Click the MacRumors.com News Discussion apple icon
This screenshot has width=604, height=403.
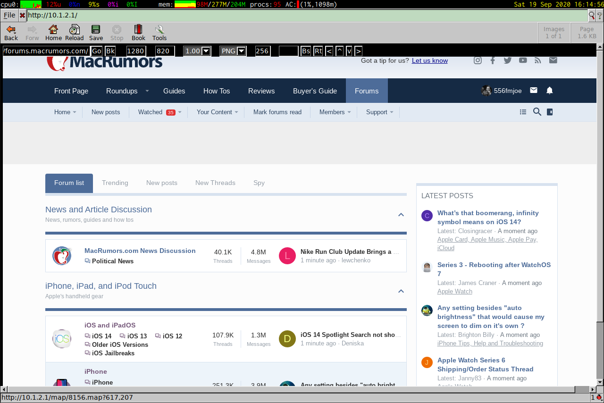coord(62,255)
